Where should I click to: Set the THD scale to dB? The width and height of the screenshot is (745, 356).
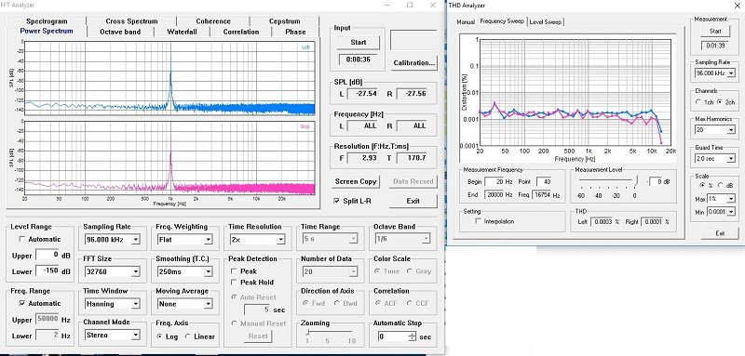720,185
